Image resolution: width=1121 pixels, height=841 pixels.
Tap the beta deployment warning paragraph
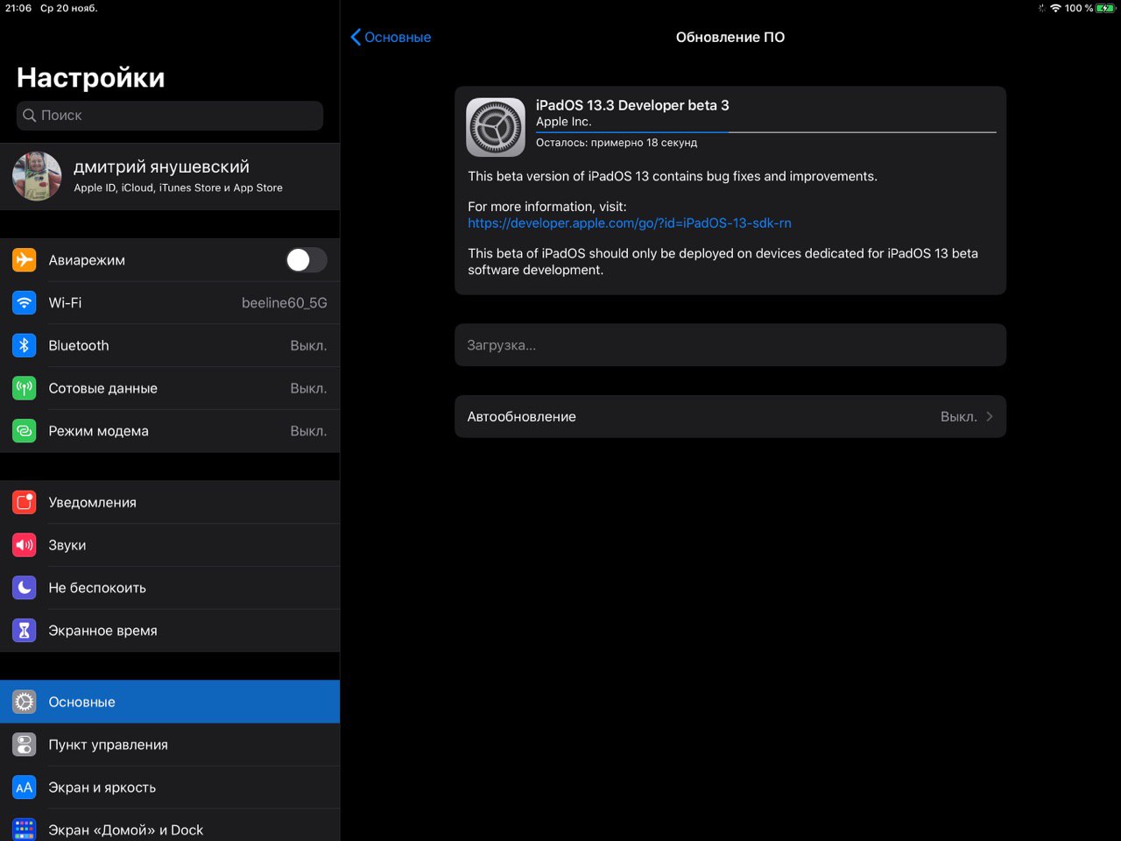(723, 262)
